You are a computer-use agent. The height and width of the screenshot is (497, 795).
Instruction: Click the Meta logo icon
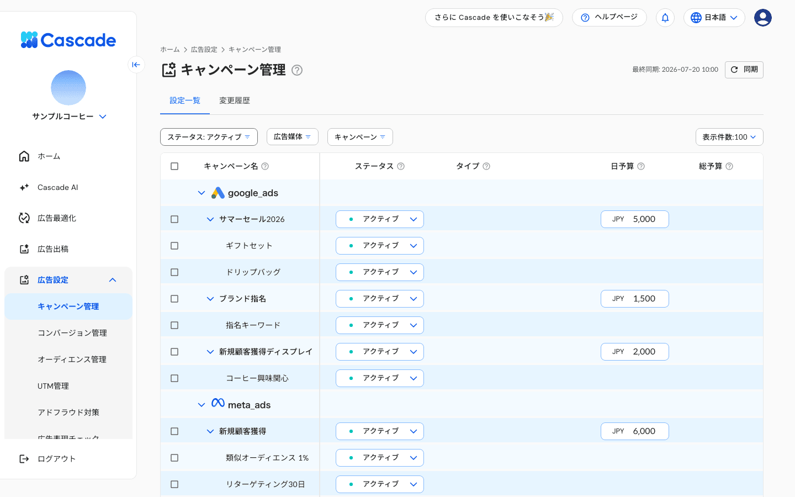pyautogui.click(x=218, y=403)
